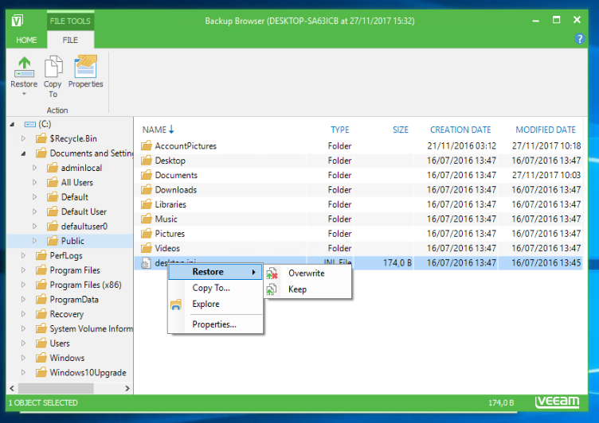Click the Copy To ribbon icon

pyautogui.click(x=53, y=67)
